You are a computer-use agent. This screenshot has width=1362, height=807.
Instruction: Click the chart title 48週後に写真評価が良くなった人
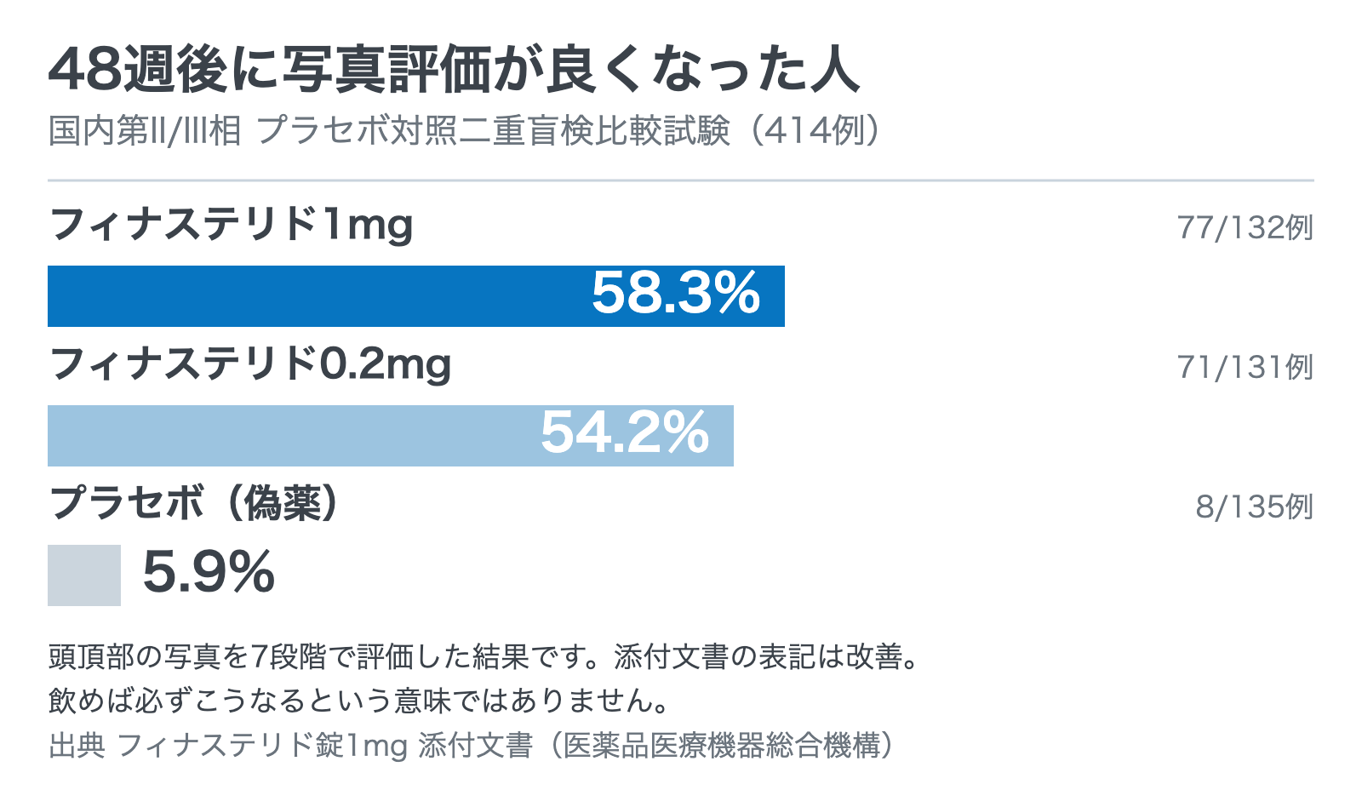coord(455,69)
